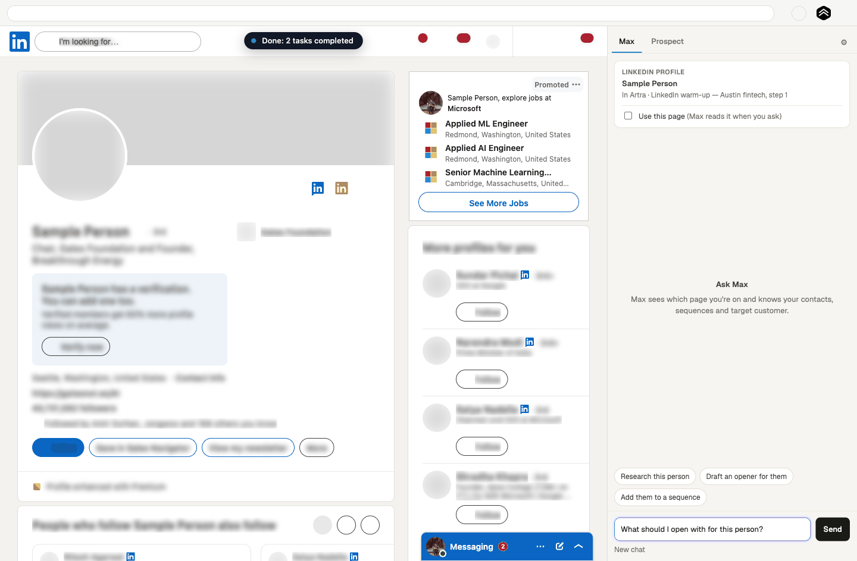Click Done: 2 tasks completed notification

click(x=304, y=41)
